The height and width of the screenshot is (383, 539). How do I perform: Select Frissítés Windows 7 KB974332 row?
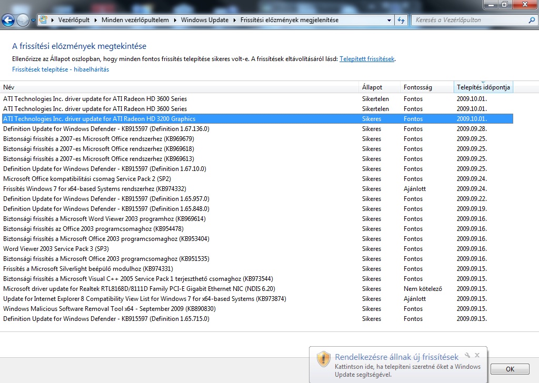tap(257, 188)
